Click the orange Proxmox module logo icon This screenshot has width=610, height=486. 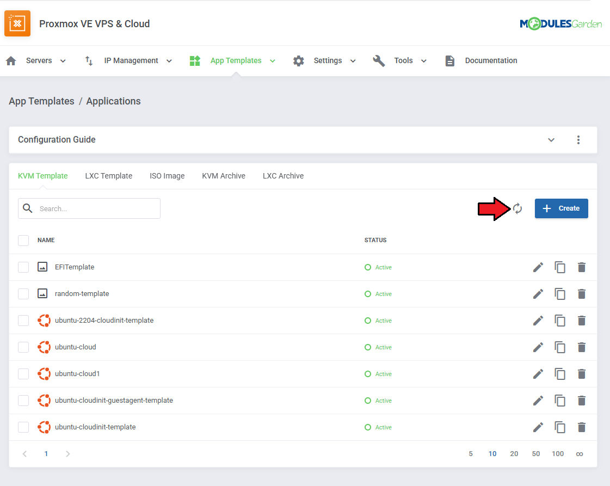[x=17, y=23]
